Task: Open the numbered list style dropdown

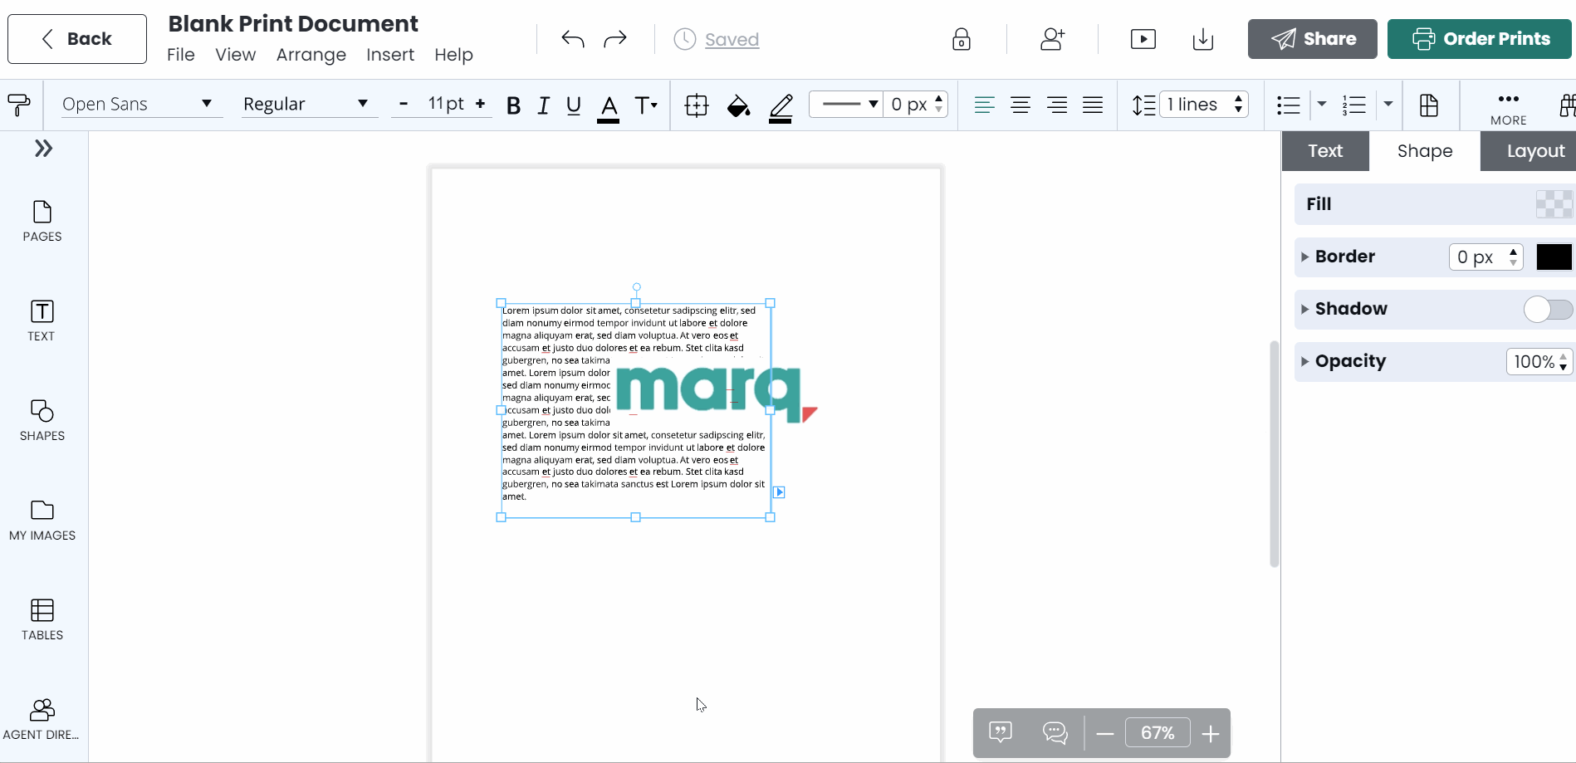Action: [x=1388, y=105]
